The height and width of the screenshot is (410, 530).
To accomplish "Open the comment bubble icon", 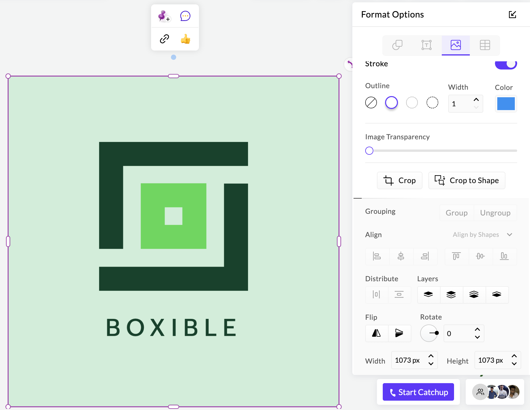I will click(x=185, y=16).
